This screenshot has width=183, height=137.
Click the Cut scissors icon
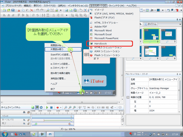point(19,10)
